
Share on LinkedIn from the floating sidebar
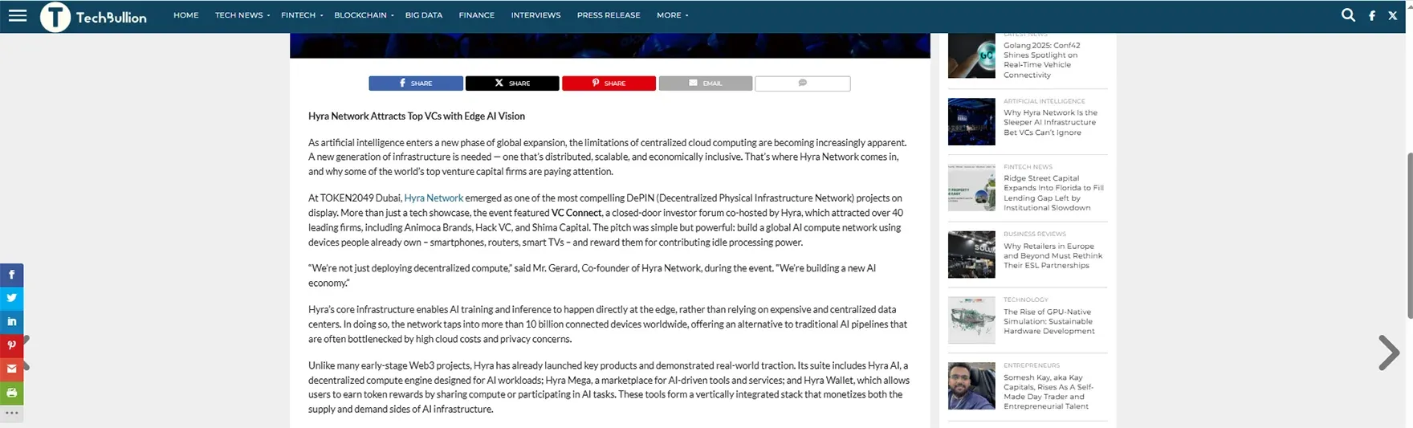[12, 322]
